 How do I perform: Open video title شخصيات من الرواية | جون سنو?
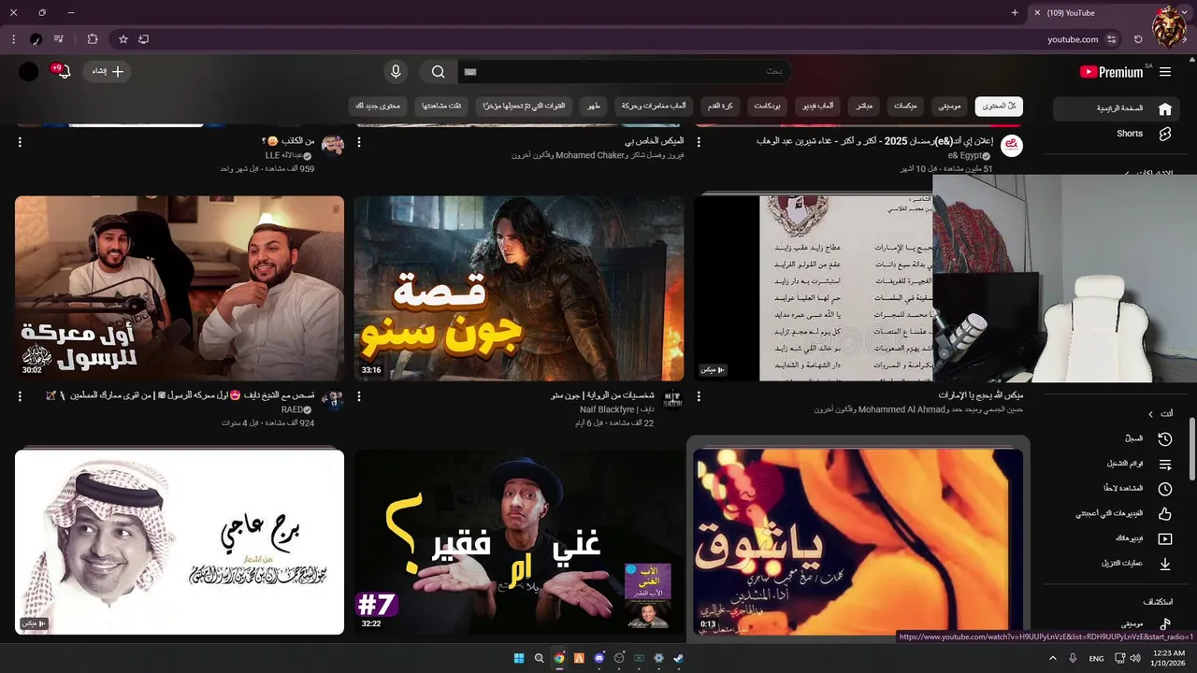pos(602,395)
